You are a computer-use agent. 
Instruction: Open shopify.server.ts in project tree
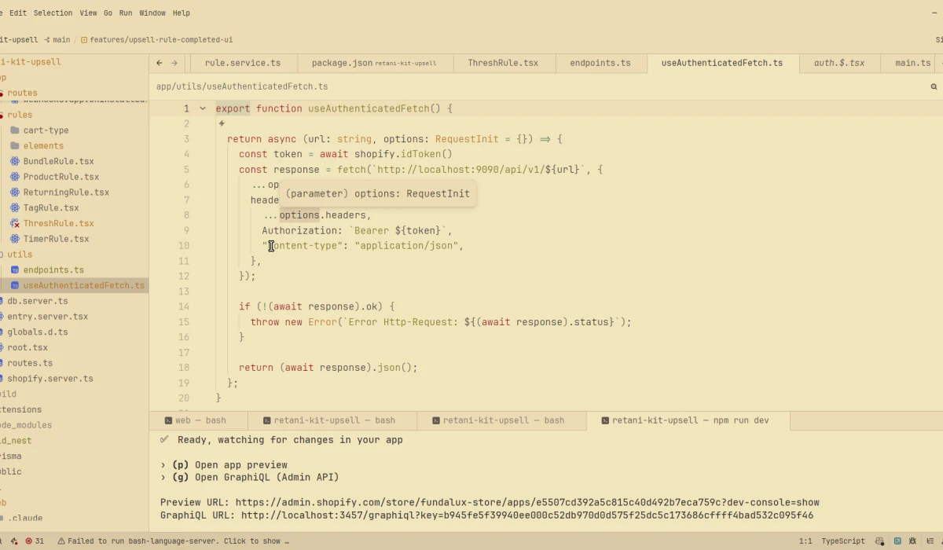[50, 379]
